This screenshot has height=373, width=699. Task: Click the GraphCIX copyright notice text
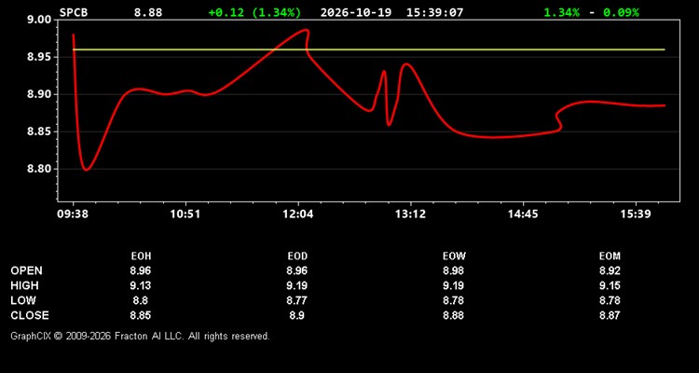point(140,336)
